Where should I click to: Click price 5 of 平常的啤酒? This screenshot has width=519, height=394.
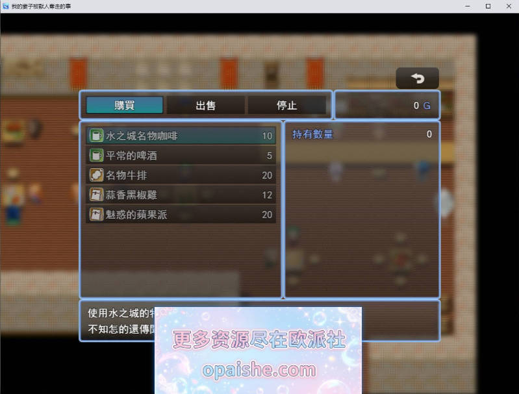270,156
